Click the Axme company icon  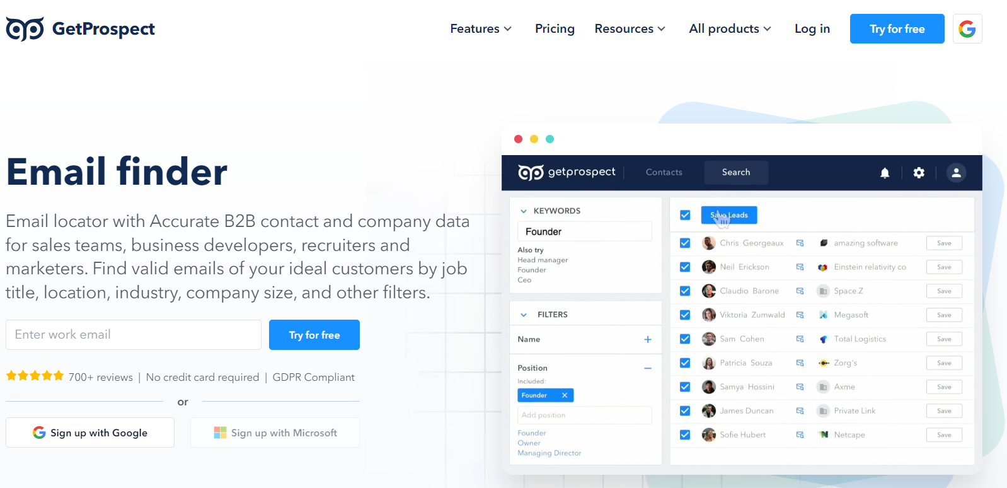coord(823,386)
